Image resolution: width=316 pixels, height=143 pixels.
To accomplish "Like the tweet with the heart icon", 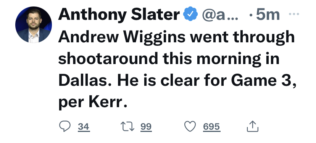I will tap(190, 126).
